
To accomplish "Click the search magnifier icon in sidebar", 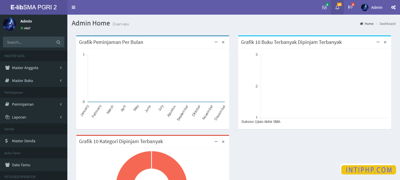I will (x=58, y=42).
